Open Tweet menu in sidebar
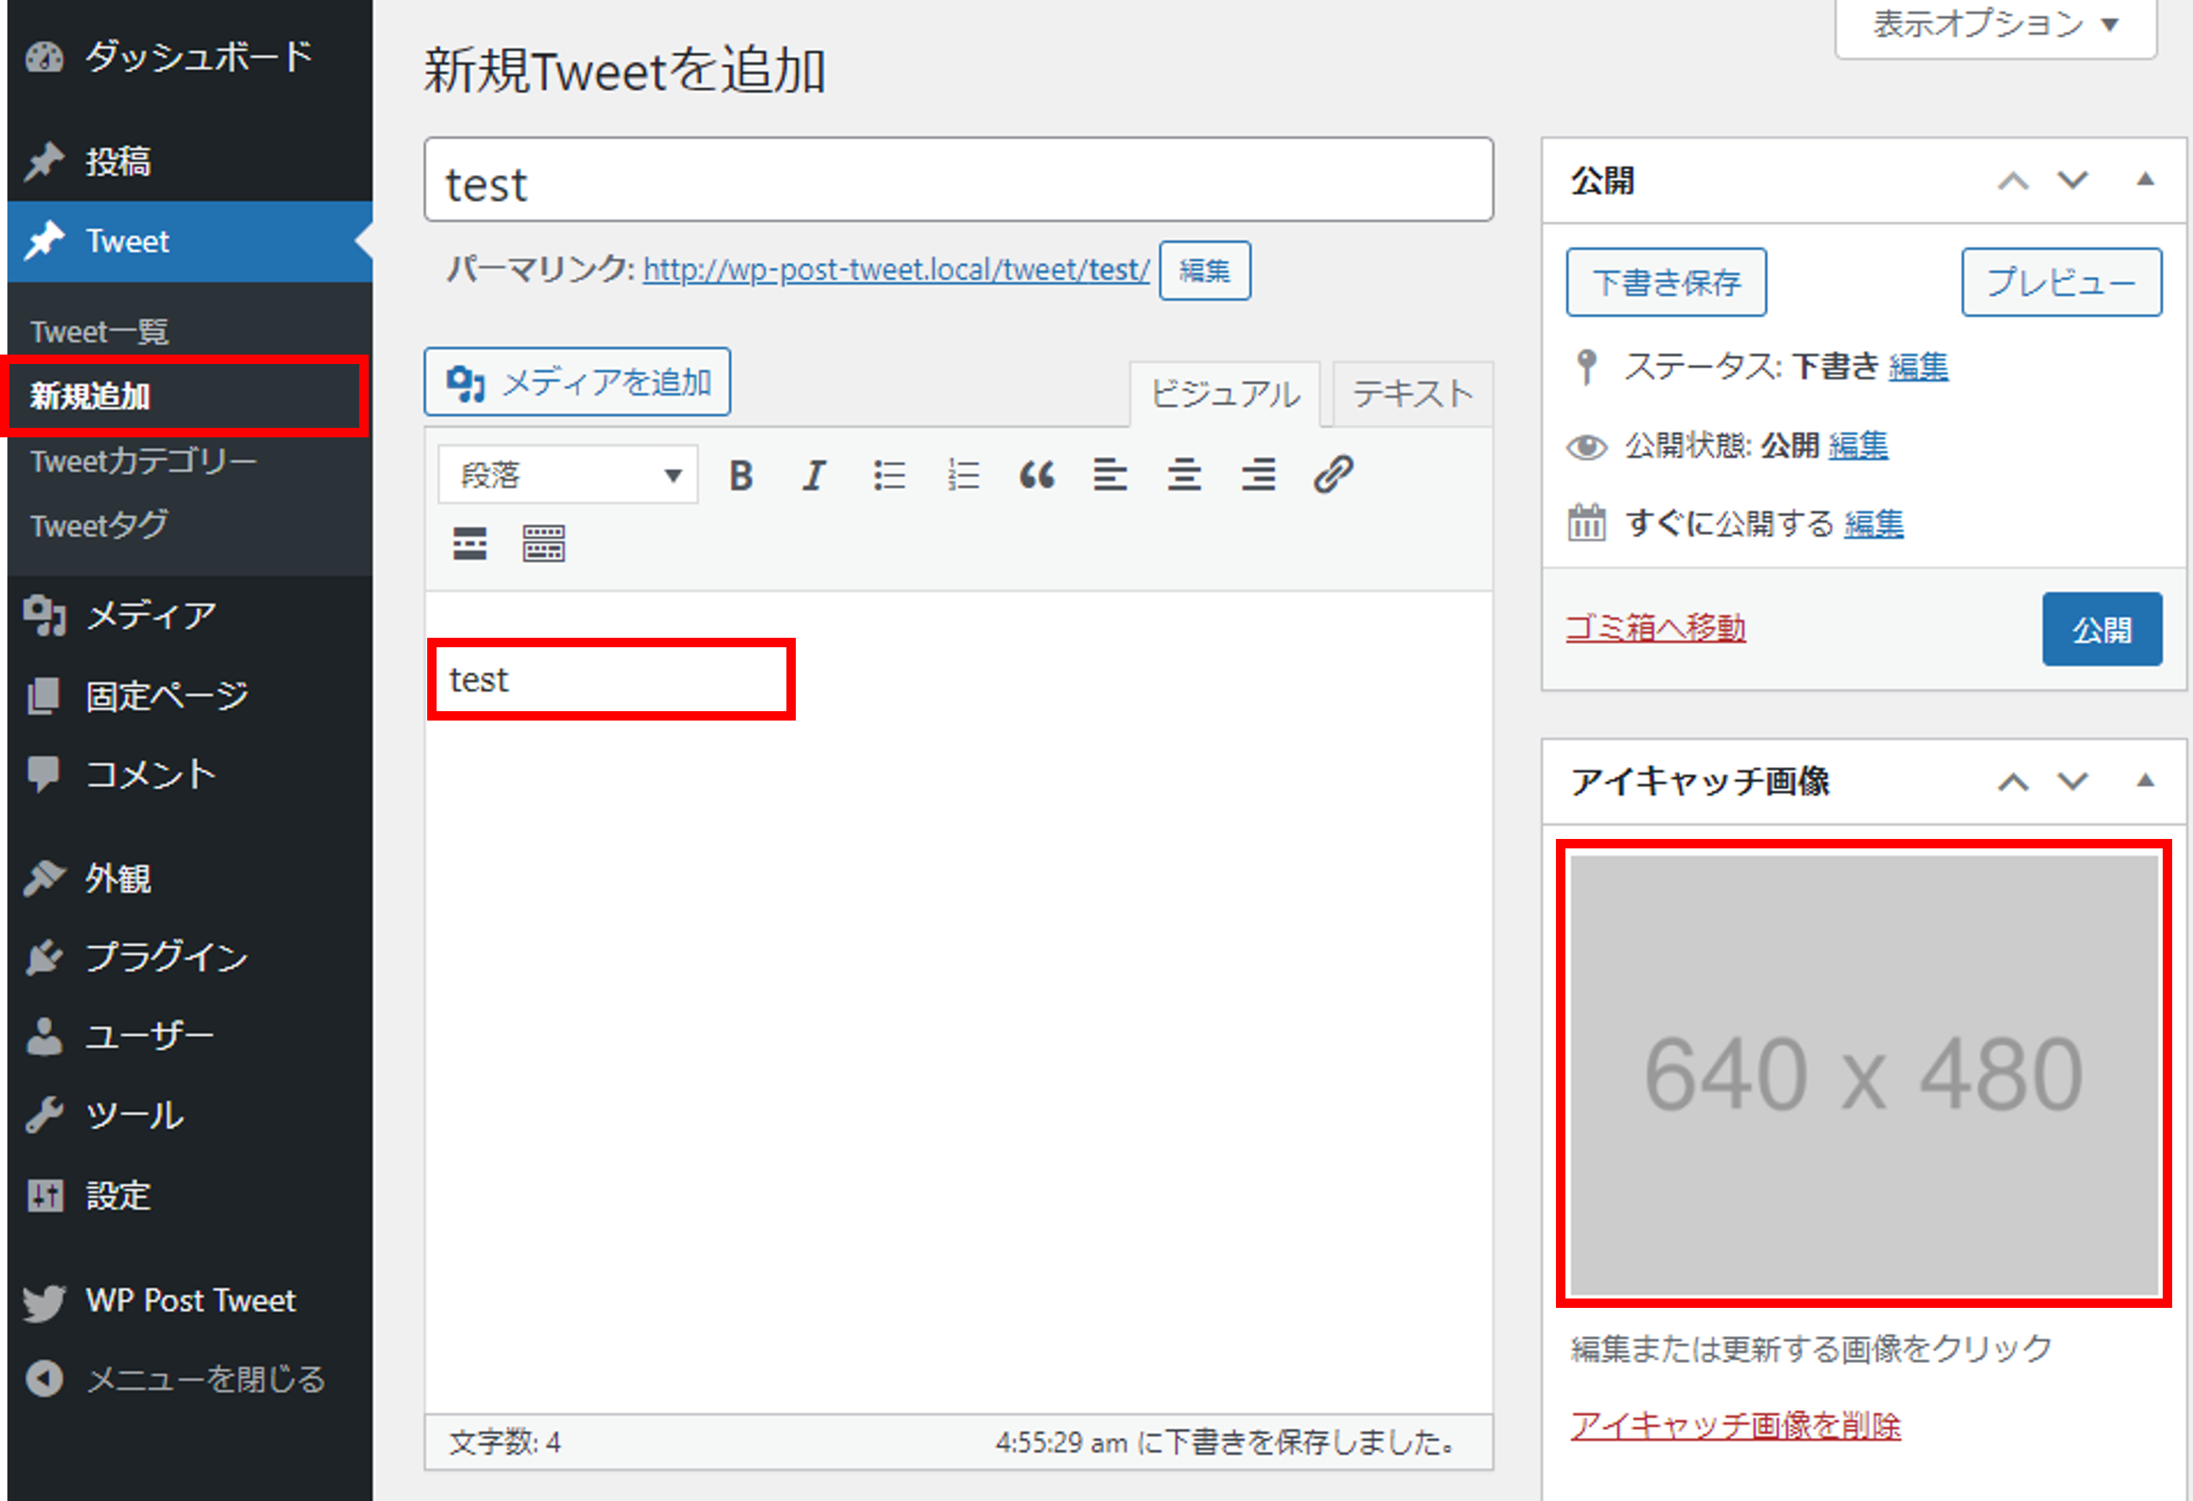Screen dimensions: 2193x1501 (x=190, y=242)
